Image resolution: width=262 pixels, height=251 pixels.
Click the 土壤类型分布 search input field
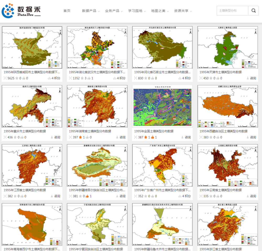coord(232,11)
